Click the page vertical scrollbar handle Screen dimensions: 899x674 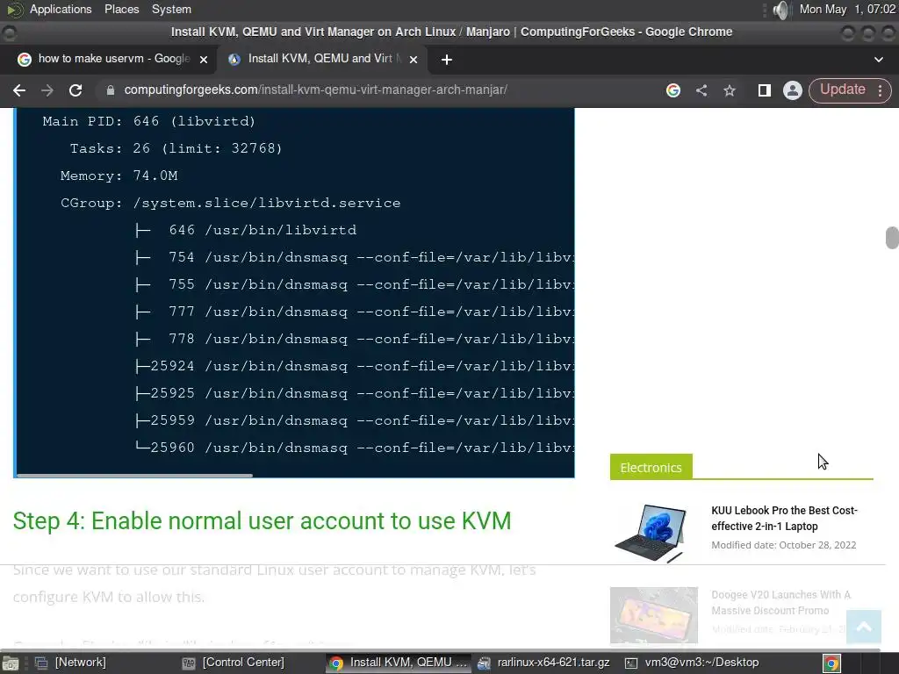892,238
